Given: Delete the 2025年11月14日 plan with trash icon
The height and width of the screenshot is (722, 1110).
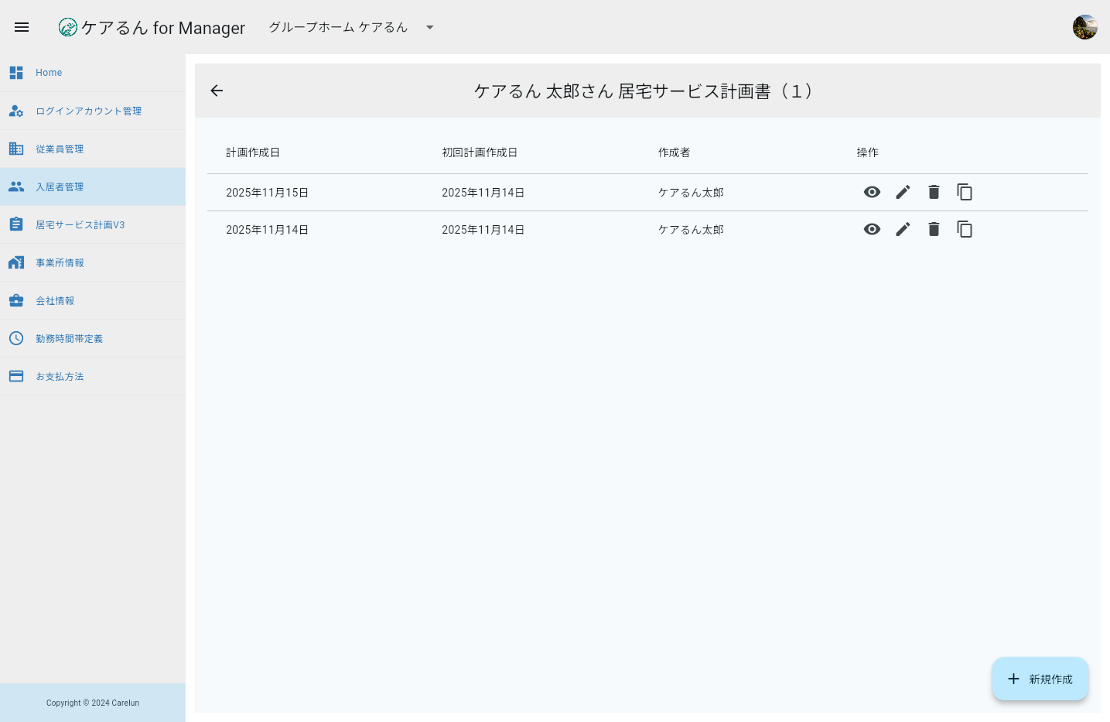Looking at the screenshot, I should click(x=934, y=229).
